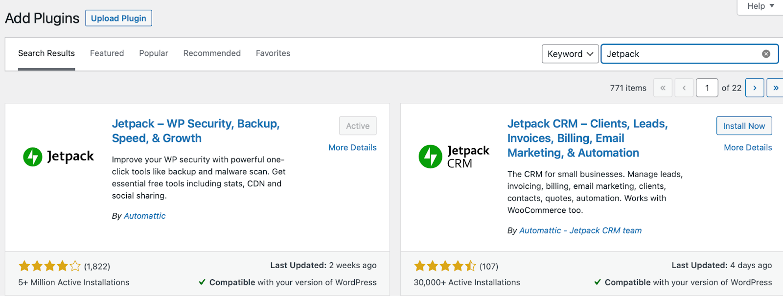Viewport: 783px width, 296px height.
Task: Jump to the first results page
Action: [663, 88]
